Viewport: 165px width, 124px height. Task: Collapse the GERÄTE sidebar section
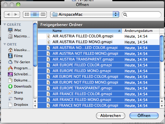point(5,24)
